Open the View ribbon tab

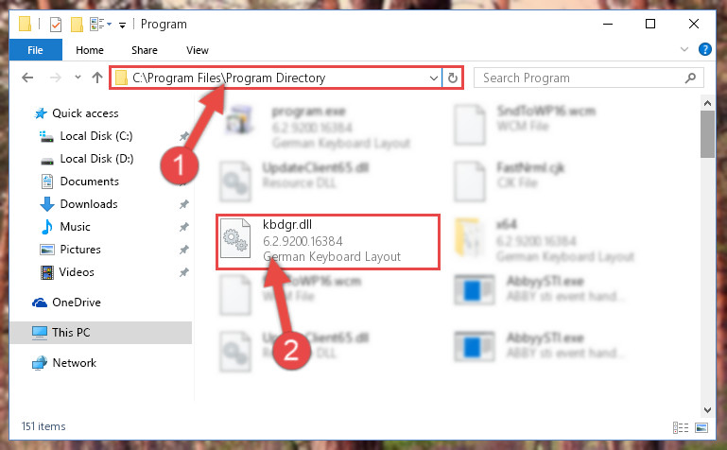197,50
